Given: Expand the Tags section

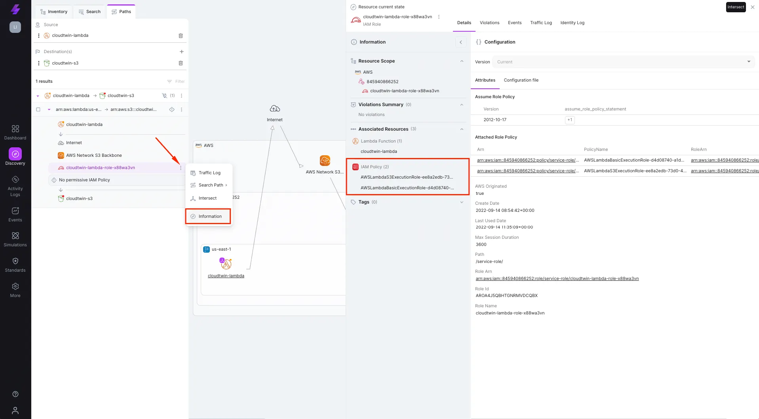Looking at the screenshot, I should tap(462, 202).
